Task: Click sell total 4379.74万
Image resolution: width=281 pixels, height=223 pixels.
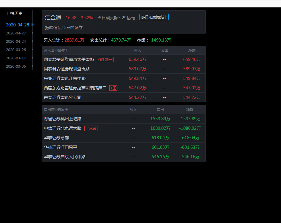Action: coord(121,40)
